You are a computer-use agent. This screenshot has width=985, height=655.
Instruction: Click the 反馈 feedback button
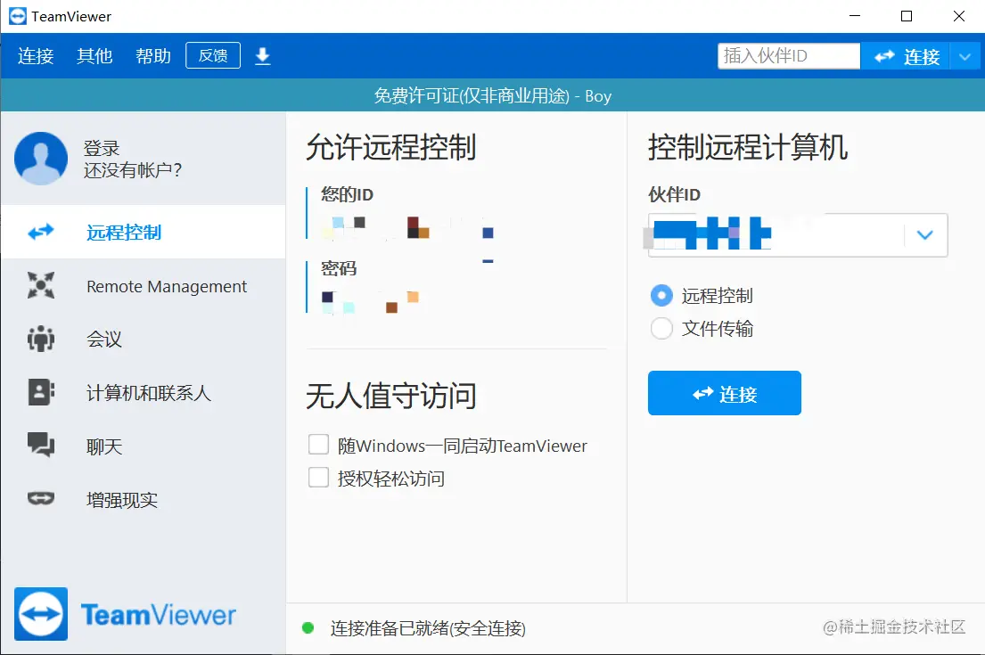[213, 55]
